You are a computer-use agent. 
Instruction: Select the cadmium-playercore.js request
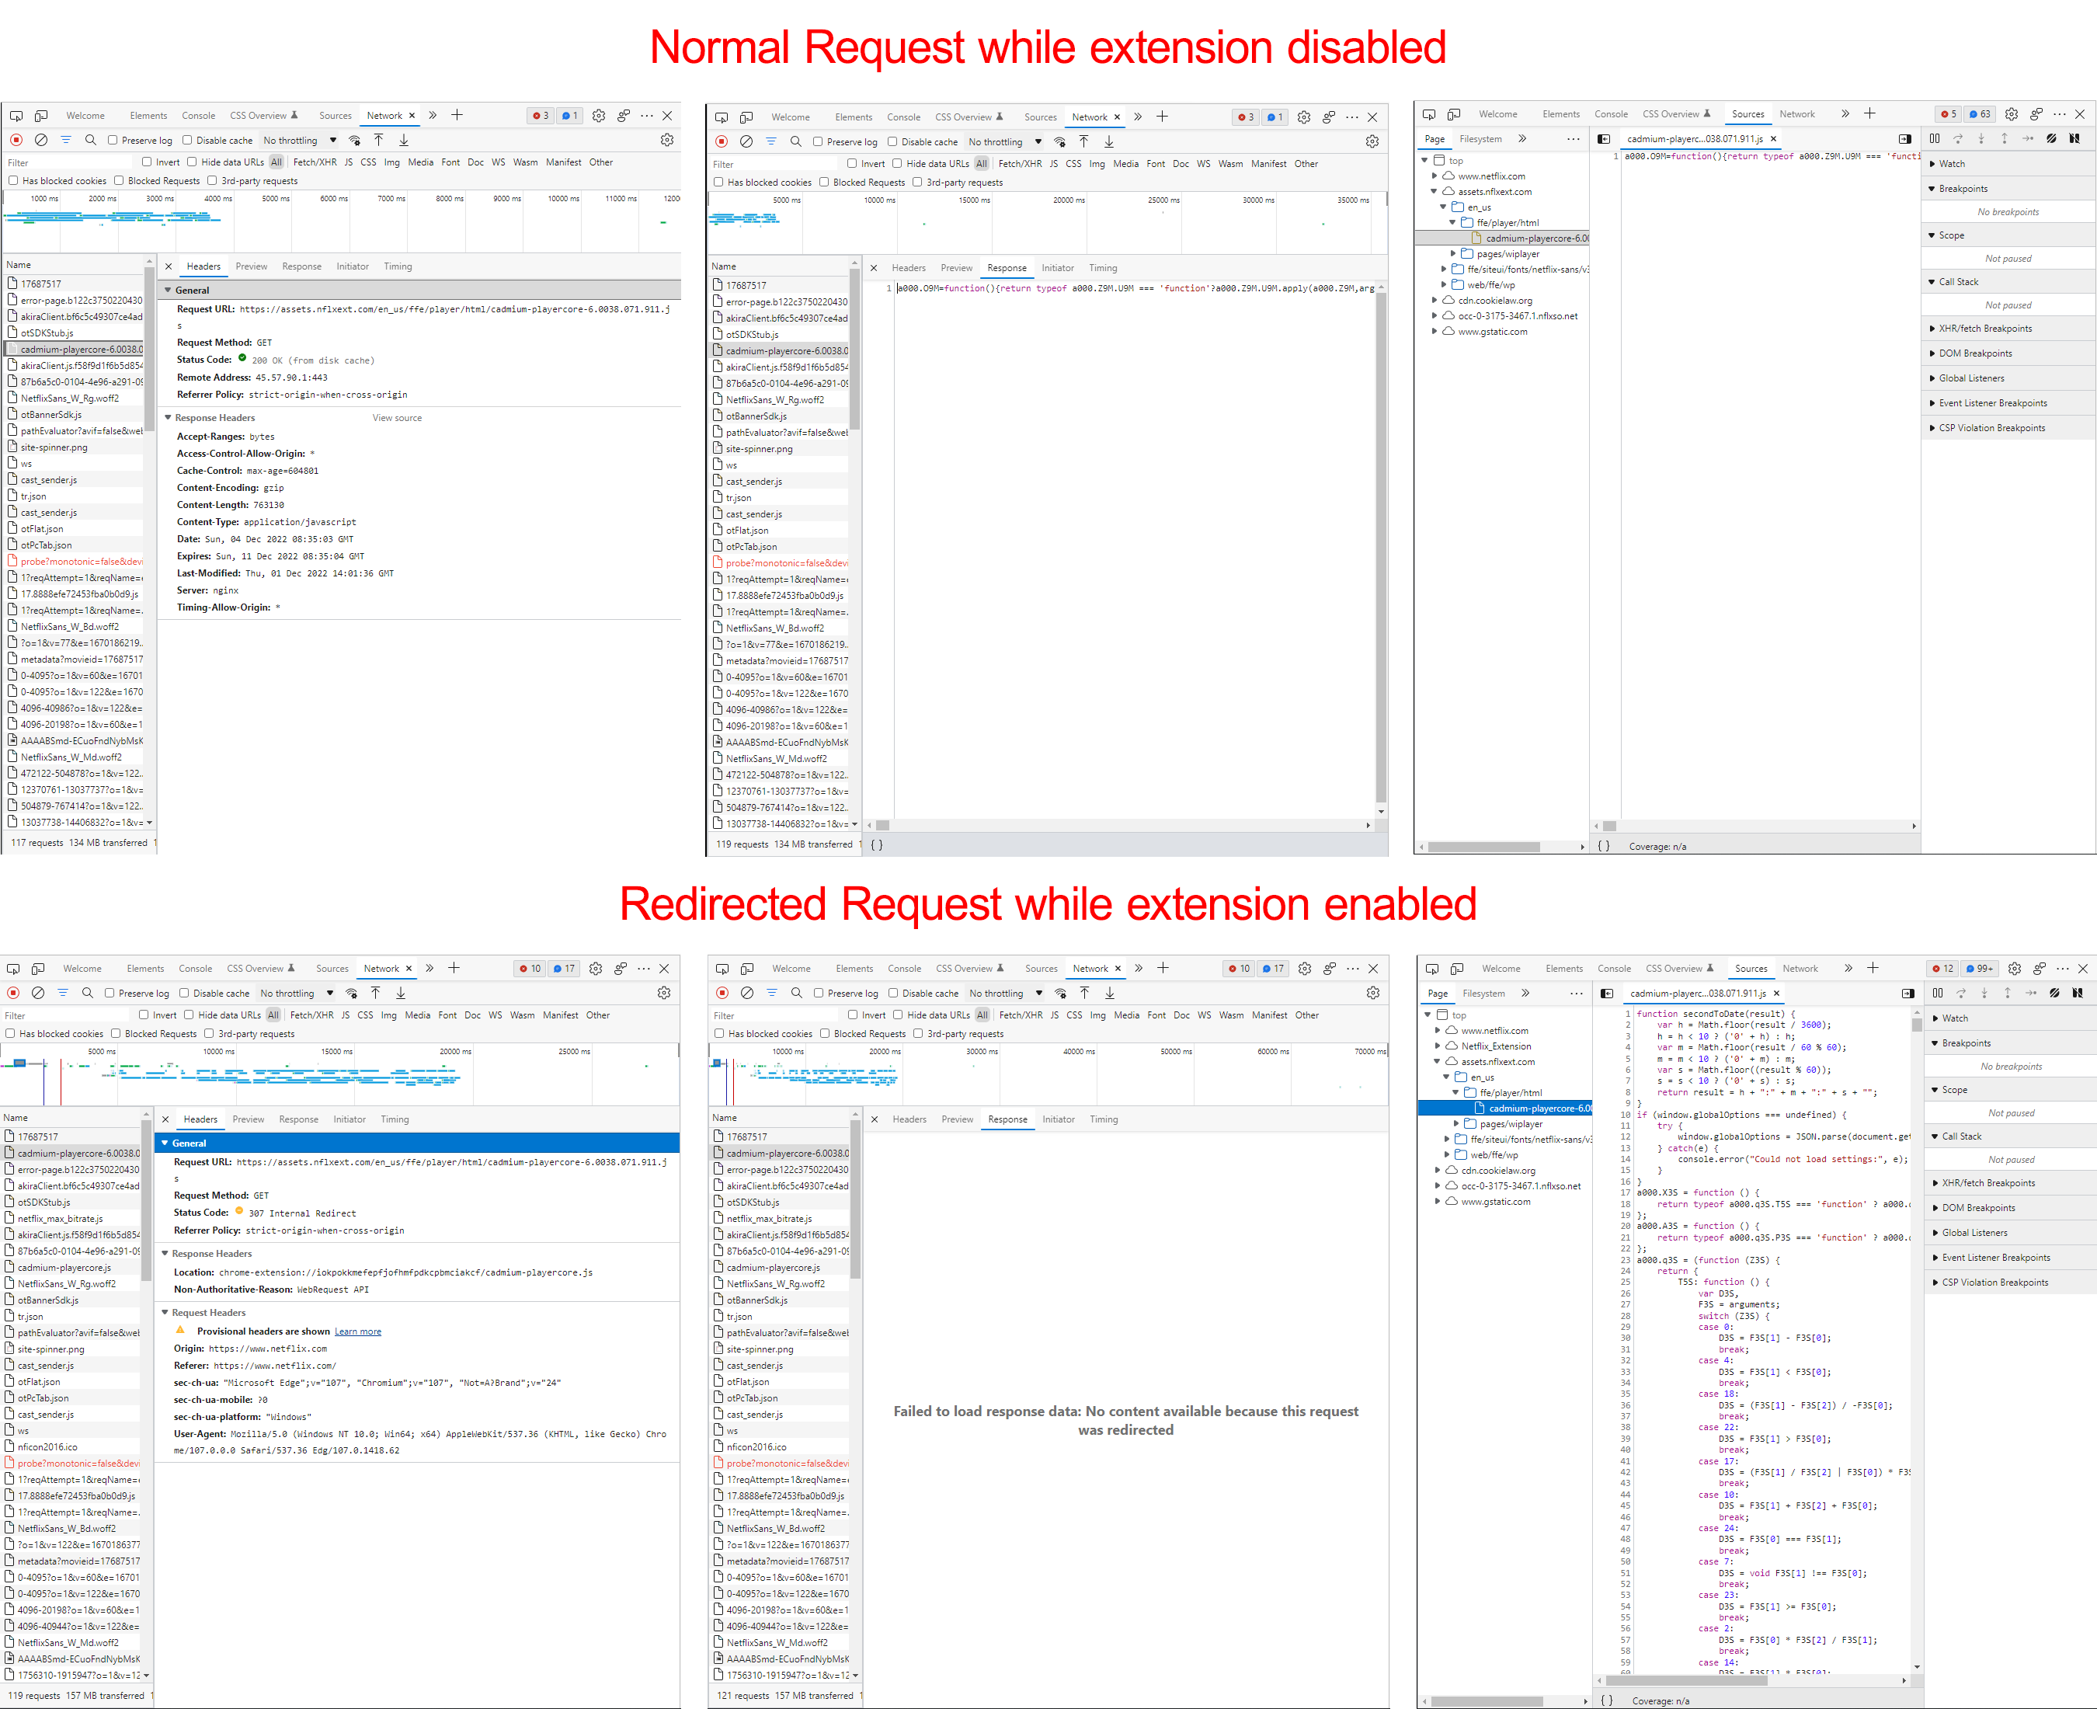(63, 1267)
